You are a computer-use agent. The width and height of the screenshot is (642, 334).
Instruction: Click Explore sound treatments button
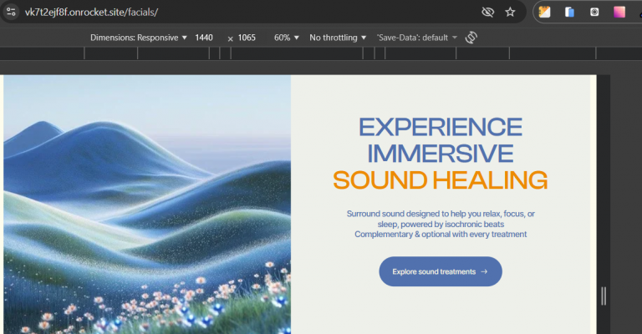tap(441, 271)
